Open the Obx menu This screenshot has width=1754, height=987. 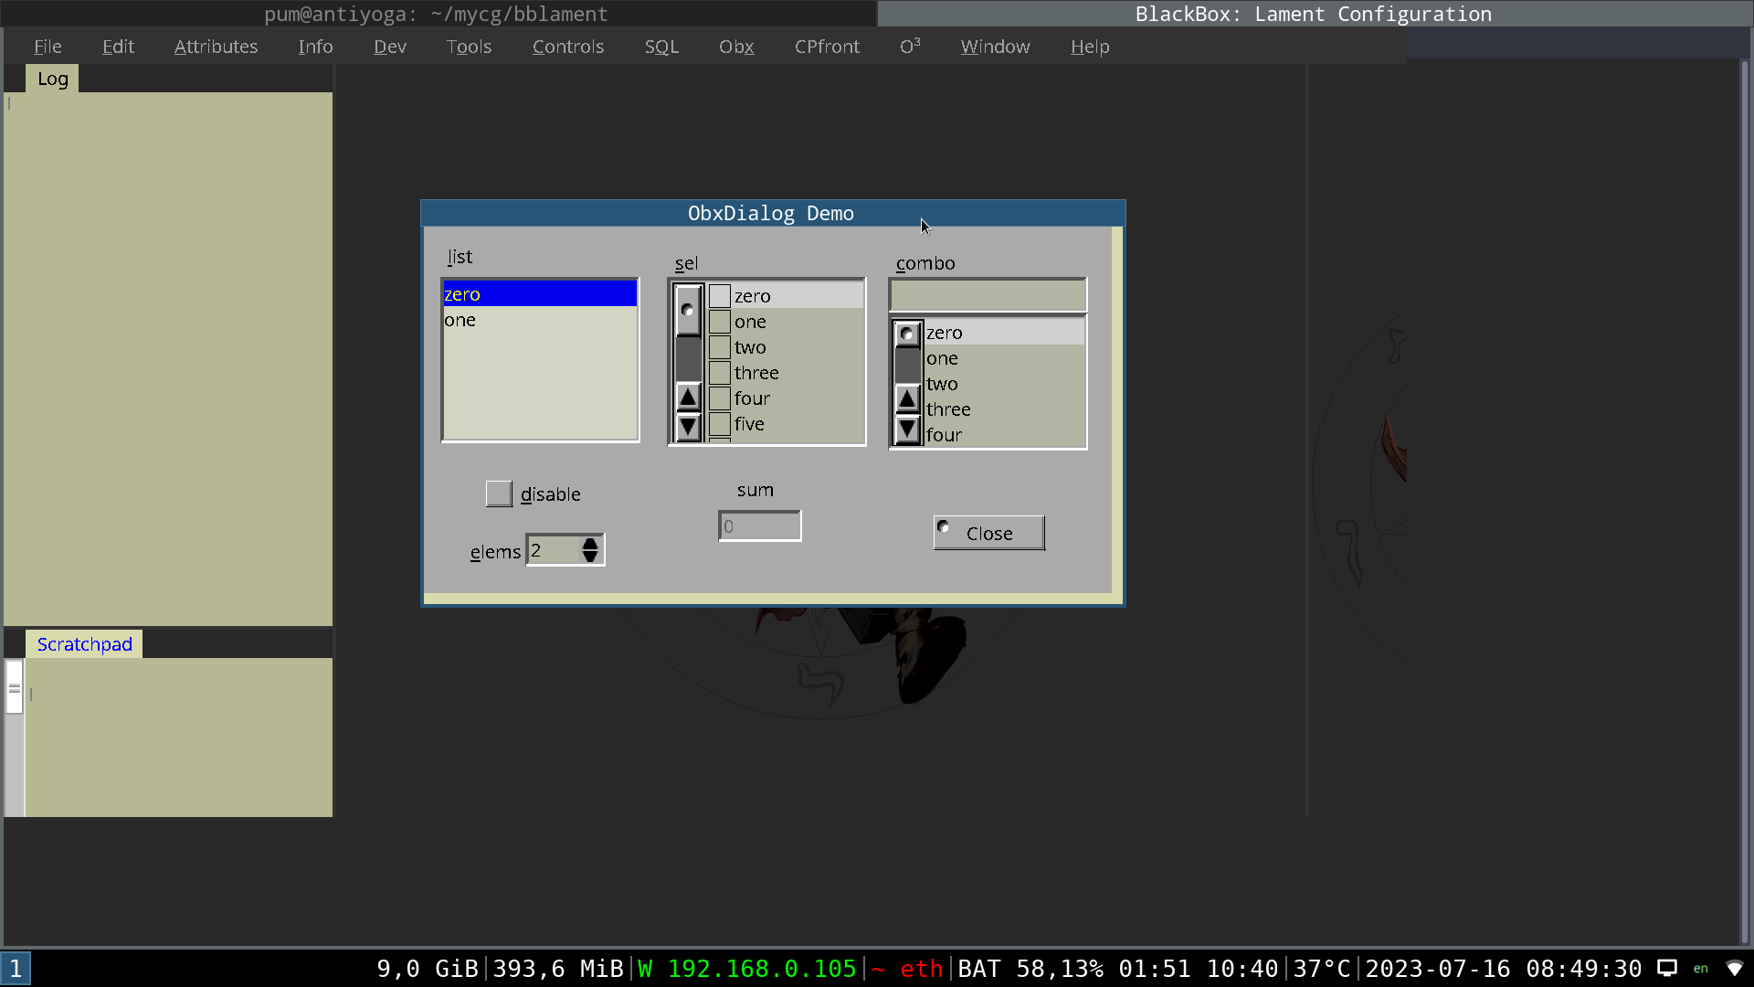tap(735, 47)
